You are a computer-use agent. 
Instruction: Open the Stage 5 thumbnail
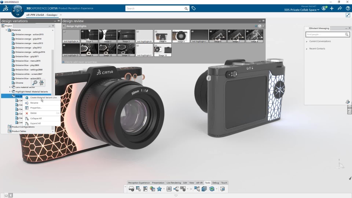[181, 36]
